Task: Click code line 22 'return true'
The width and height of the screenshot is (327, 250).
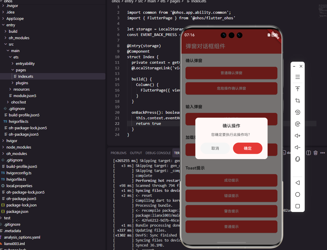Action: tap(149, 124)
